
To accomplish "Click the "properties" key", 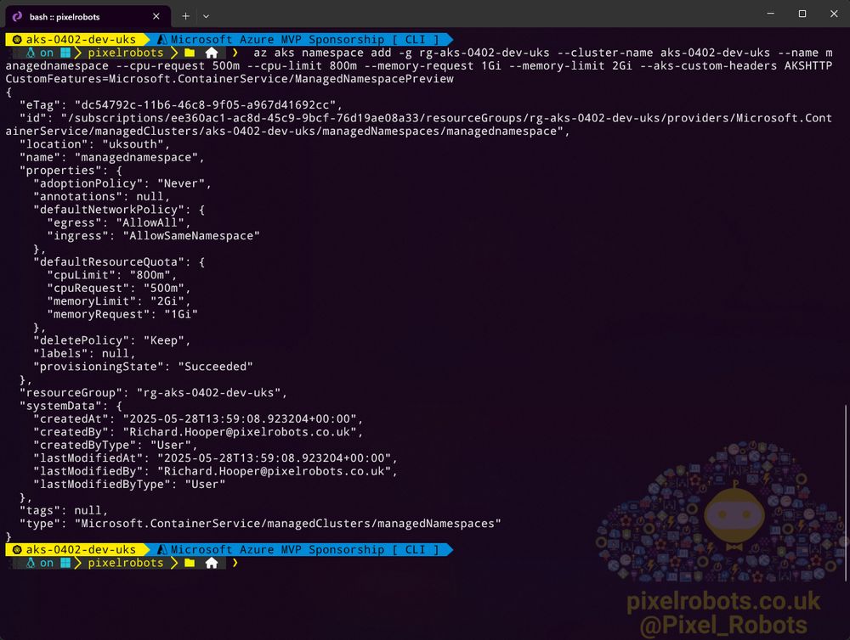I will (x=64, y=171).
